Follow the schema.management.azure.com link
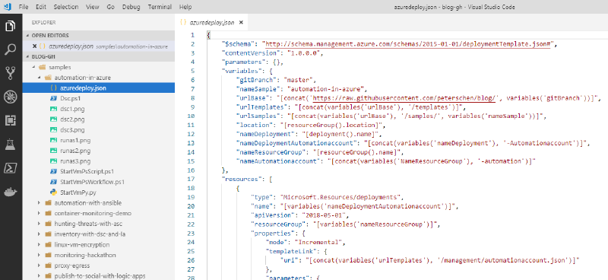This screenshot has height=280, width=608. point(409,44)
